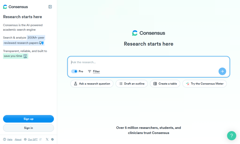Open the X social link icon
This screenshot has height=144, width=240.
pos(47,139)
